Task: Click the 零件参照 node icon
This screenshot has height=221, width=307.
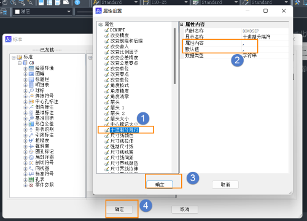Action: tap(31, 185)
